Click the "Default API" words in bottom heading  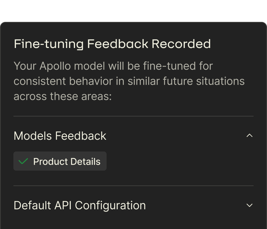click(43, 205)
